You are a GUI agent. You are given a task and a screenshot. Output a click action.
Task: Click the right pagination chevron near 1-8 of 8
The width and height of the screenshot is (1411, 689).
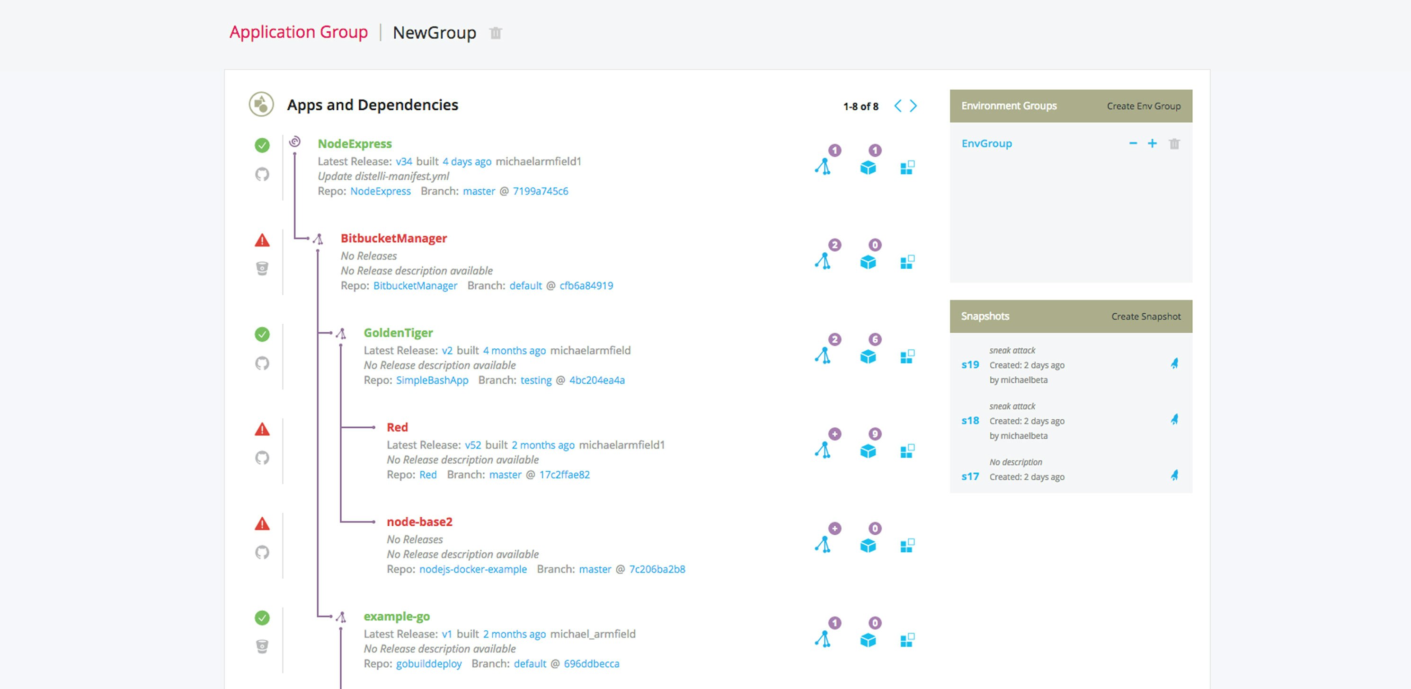[x=912, y=106]
